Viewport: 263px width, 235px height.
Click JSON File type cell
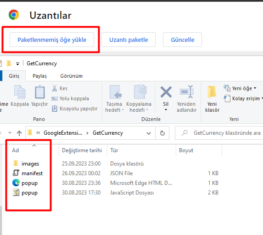click(x=122, y=173)
